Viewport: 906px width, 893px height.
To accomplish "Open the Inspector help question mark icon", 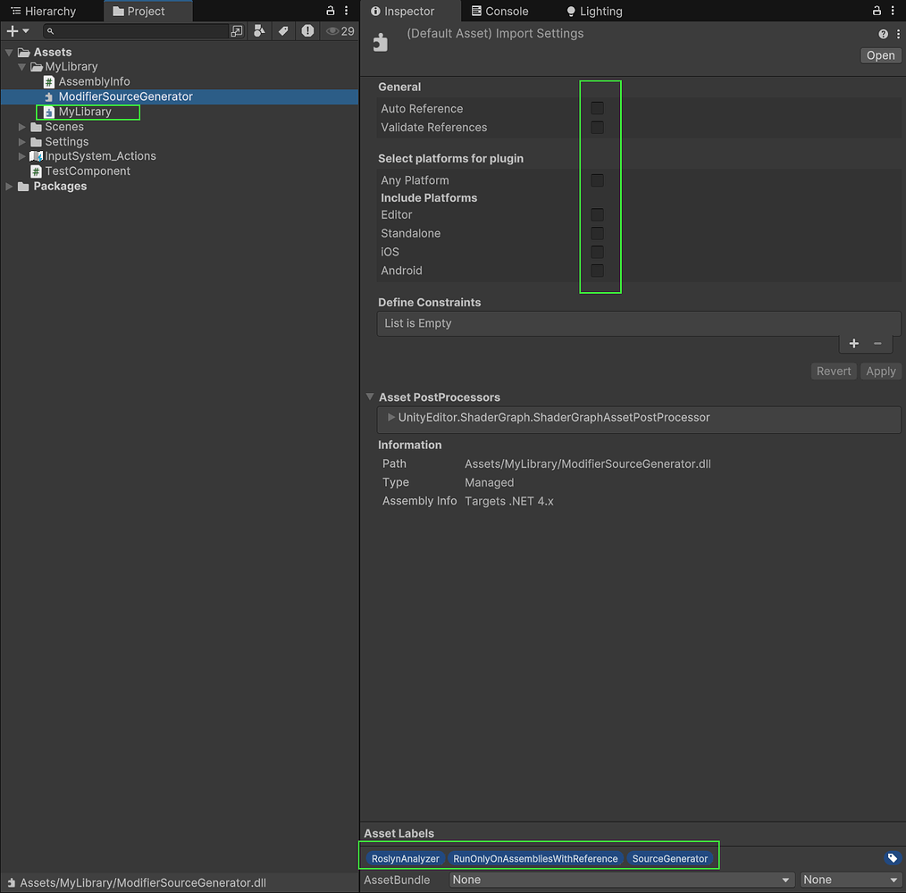I will pyautogui.click(x=883, y=33).
